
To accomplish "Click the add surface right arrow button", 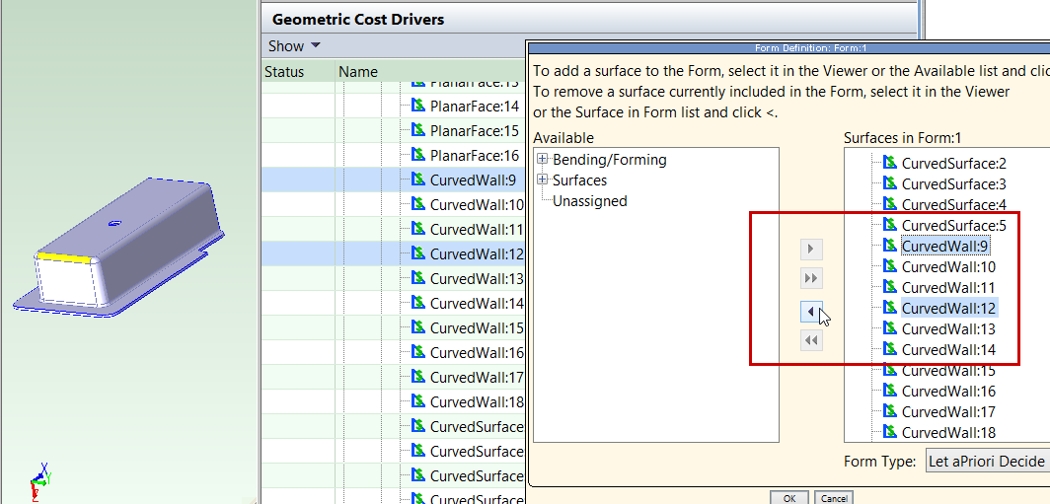I will [x=810, y=249].
